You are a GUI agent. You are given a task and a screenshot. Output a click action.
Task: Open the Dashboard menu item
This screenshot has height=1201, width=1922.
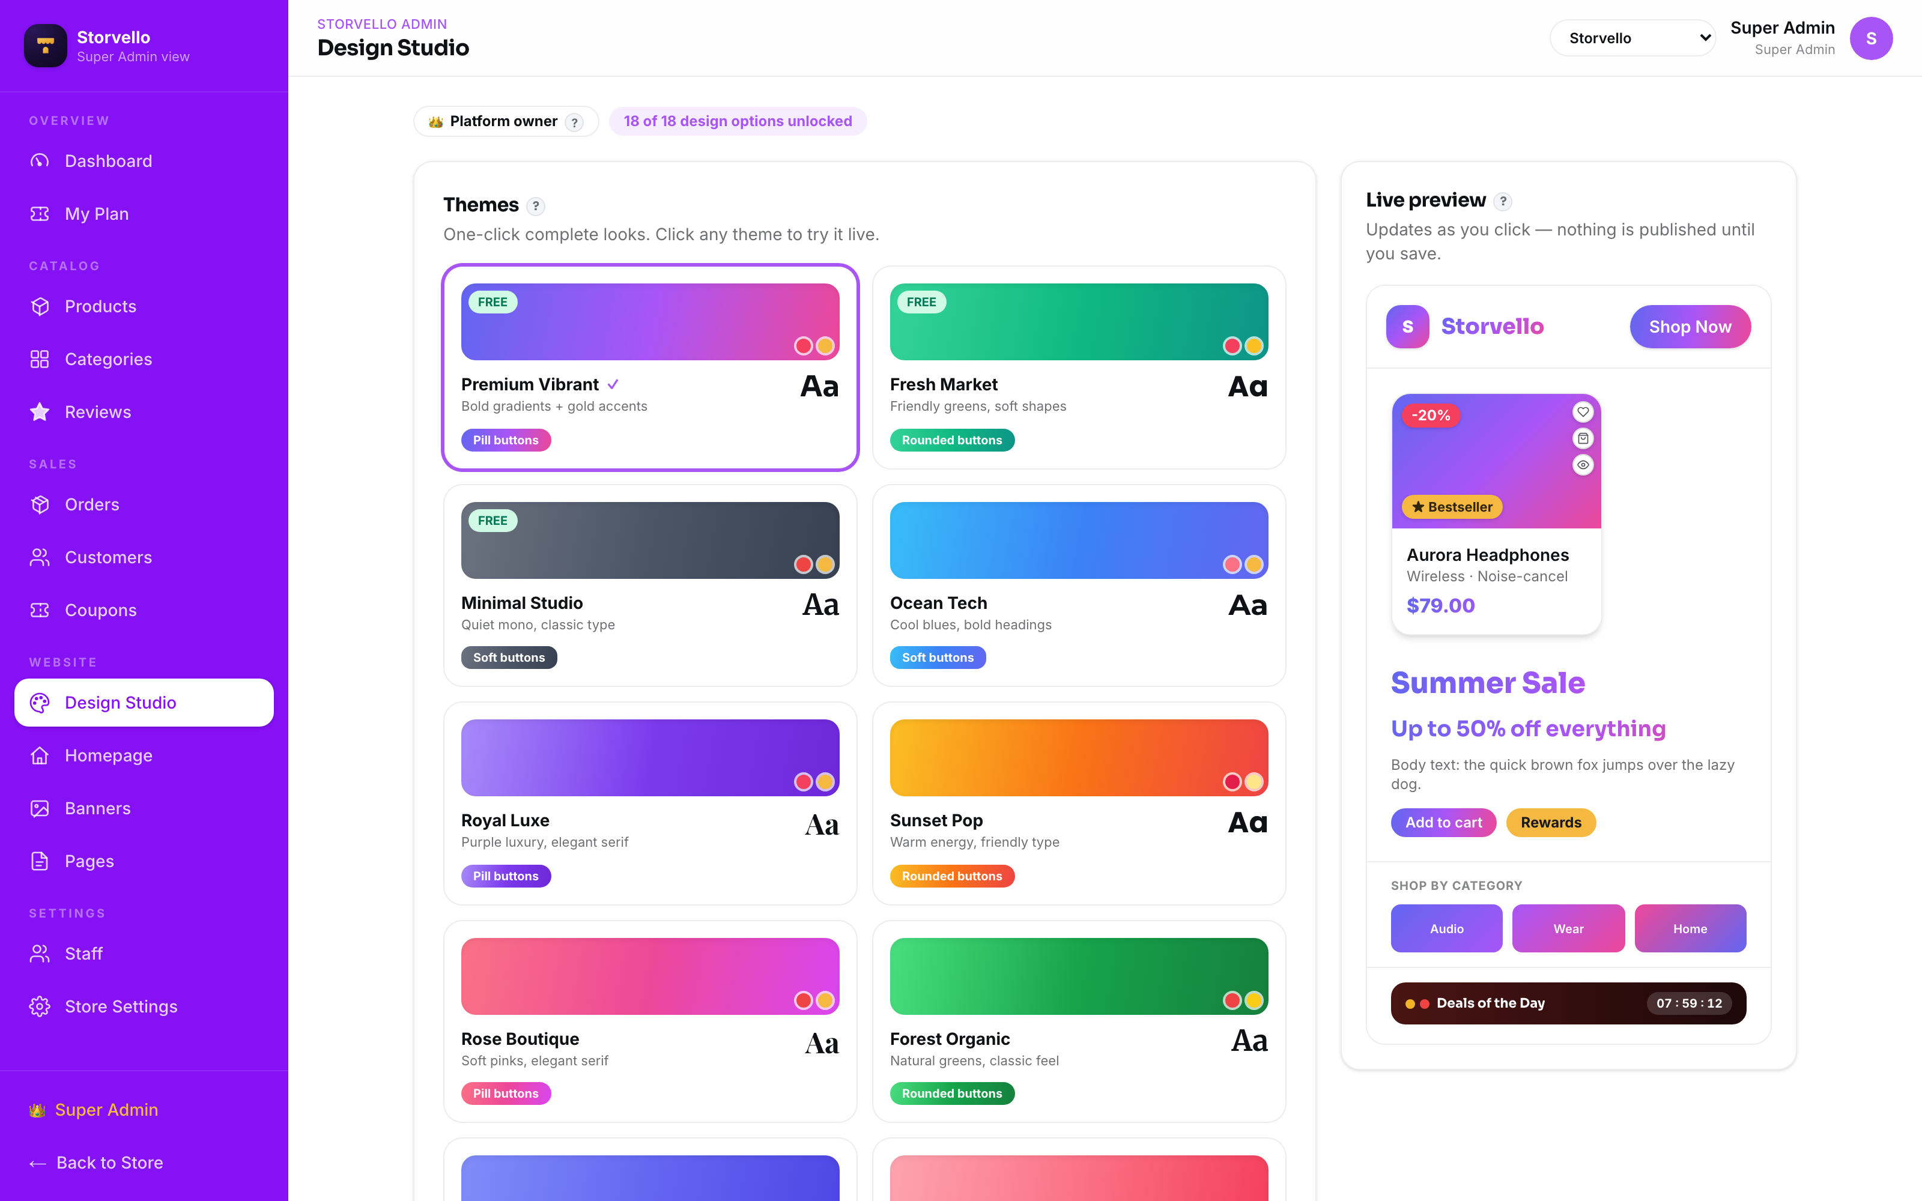[x=144, y=162]
